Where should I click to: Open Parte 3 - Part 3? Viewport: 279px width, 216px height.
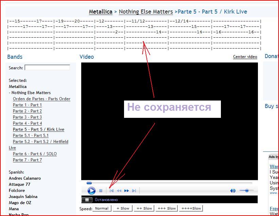pos(27,117)
